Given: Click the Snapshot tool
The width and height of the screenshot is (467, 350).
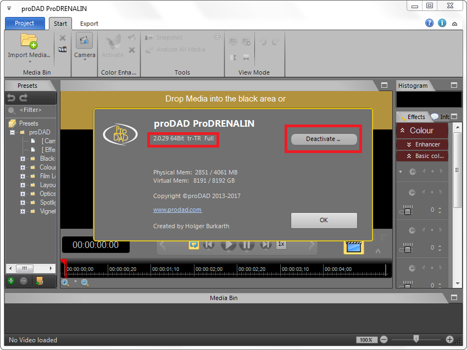Looking at the screenshot, I should 164,37.
